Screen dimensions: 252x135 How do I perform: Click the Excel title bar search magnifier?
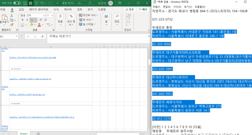[x=90, y=3]
